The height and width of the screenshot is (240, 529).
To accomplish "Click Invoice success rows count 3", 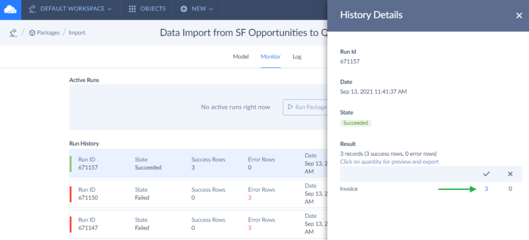I will pos(486,189).
